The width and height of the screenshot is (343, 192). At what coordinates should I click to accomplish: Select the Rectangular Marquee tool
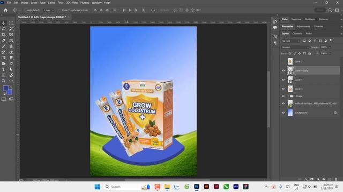11,23
